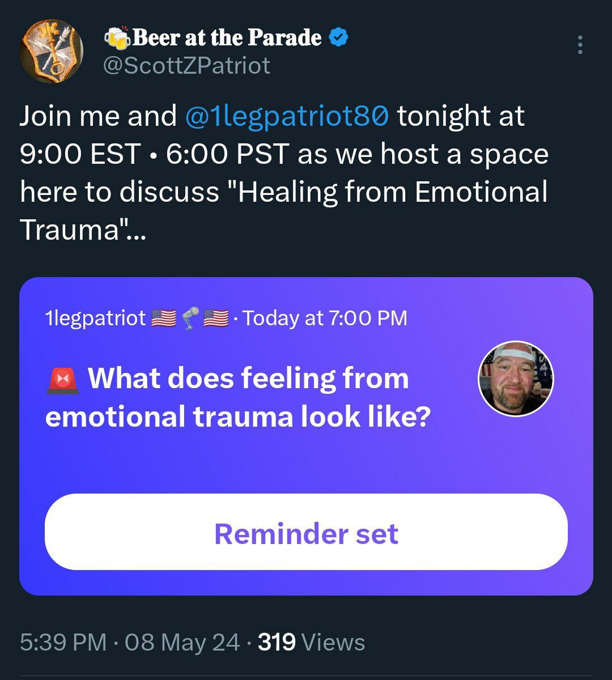The image size is (612, 680).
Task: Click the "08 May 24" post date
Action: coord(182,642)
